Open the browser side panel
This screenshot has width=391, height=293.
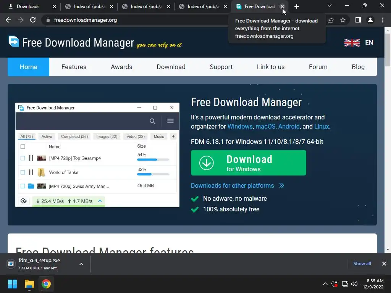(358, 20)
